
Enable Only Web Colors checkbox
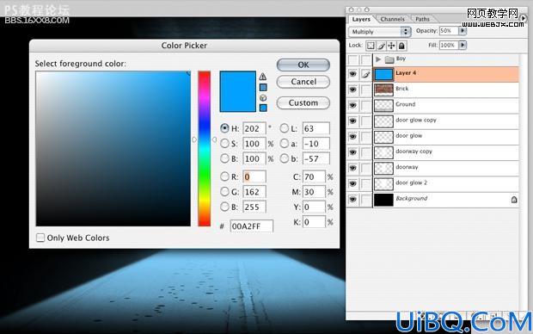click(x=40, y=238)
